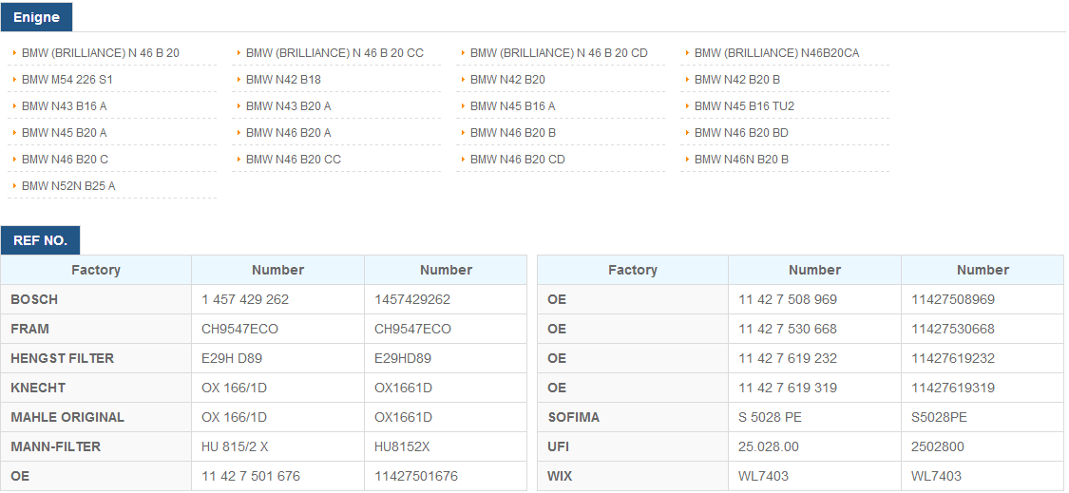Click compact OE number 11427508969
The height and width of the screenshot is (493, 1069).
953,299
